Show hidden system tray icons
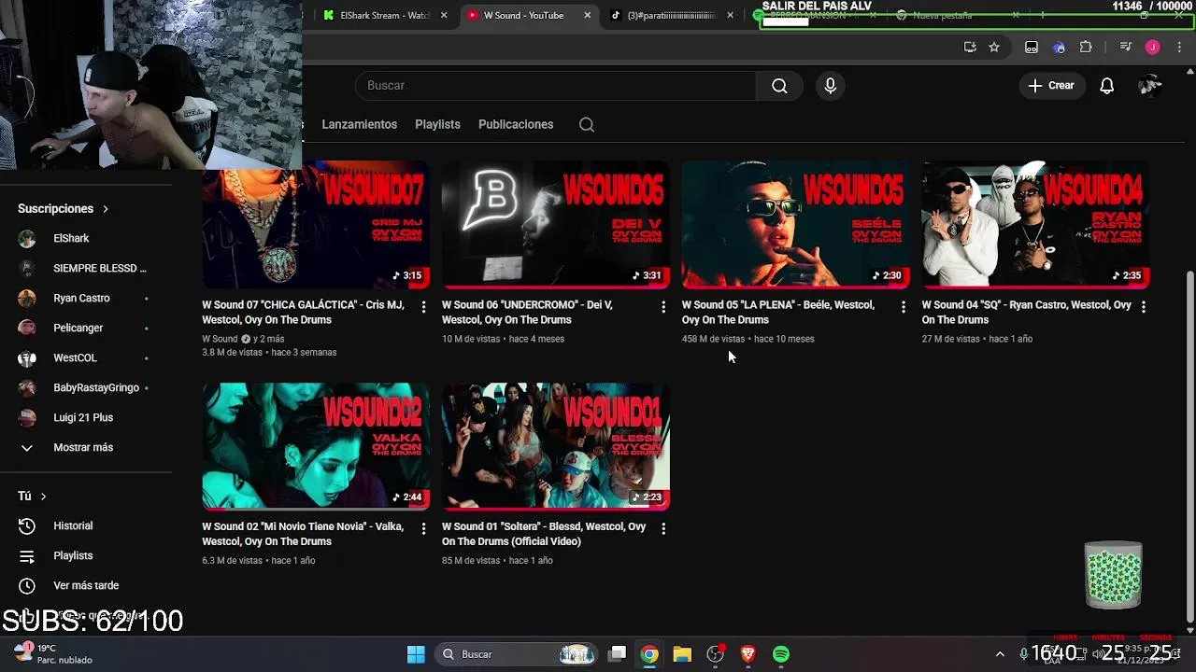Screen dimensions: 1196x672 pyautogui.click(x=1000, y=654)
